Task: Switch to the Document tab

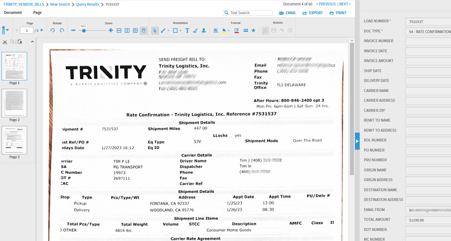Action: click(x=13, y=13)
